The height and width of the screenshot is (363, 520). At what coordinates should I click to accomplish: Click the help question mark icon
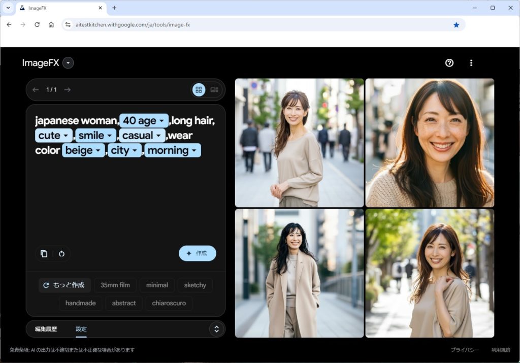tap(449, 63)
